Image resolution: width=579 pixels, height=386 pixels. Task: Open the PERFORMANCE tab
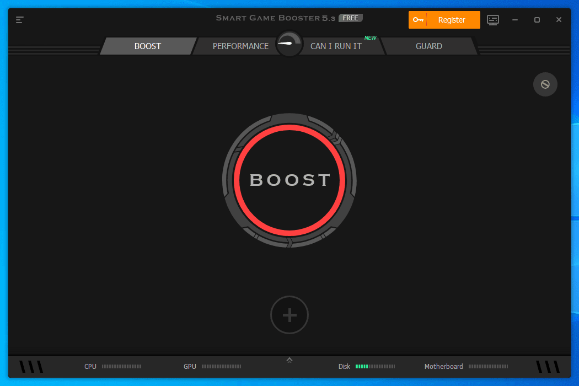[x=240, y=46]
